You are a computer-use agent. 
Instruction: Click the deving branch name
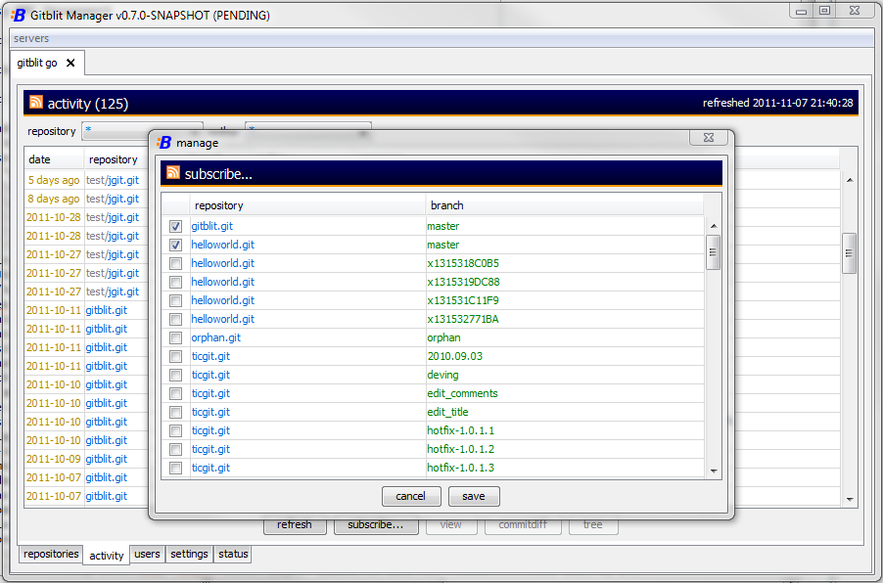click(442, 375)
